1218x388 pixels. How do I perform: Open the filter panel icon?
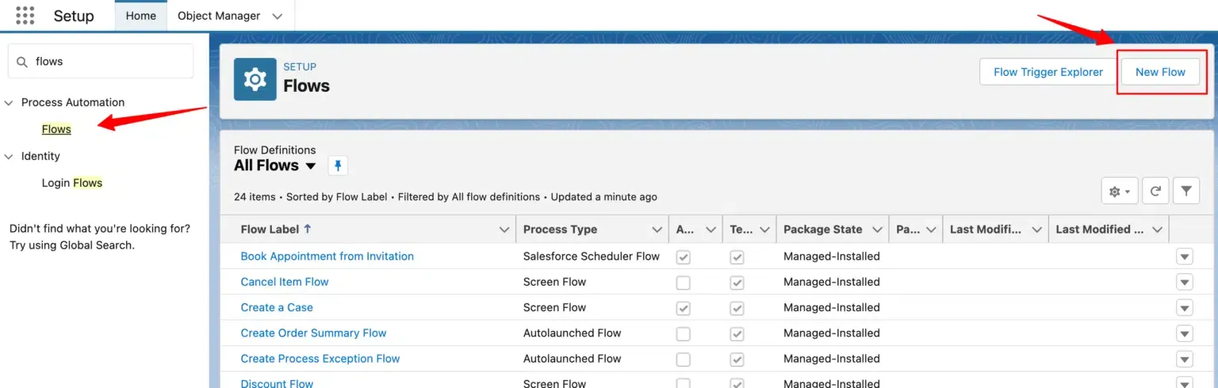coord(1186,191)
